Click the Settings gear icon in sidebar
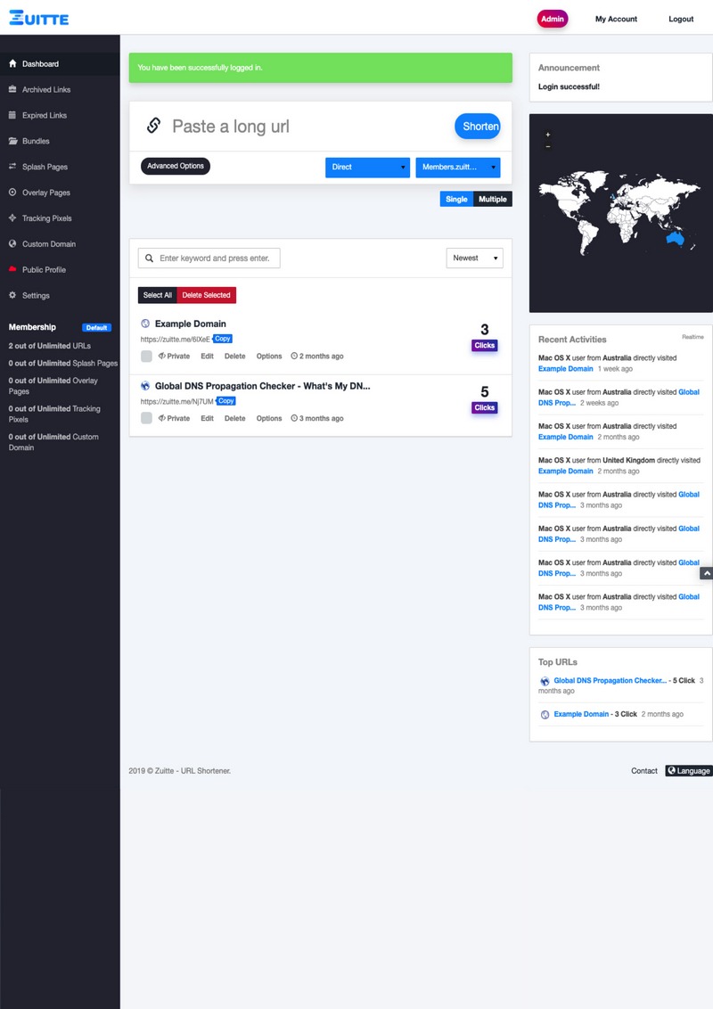Image resolution: width=713 pixels, height=1009 pixels. (x=12, y=295)
